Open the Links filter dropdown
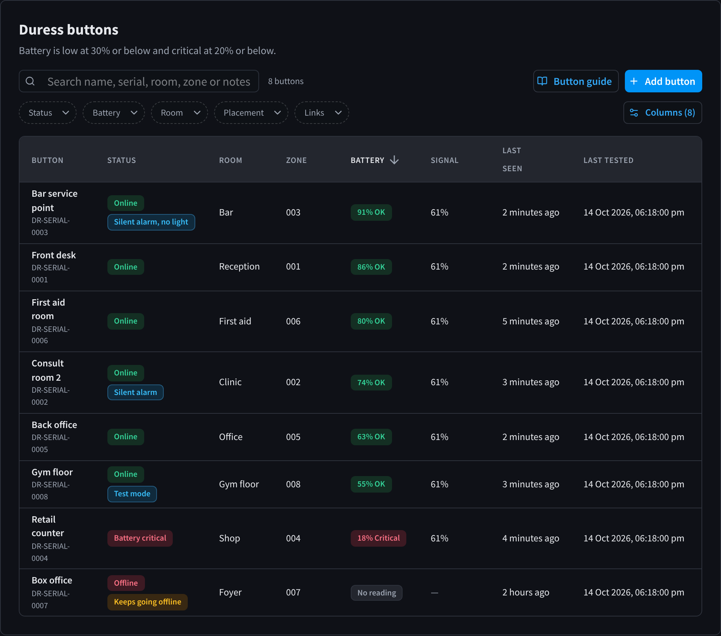Screen dimensions: 721x636 point(322,113)
